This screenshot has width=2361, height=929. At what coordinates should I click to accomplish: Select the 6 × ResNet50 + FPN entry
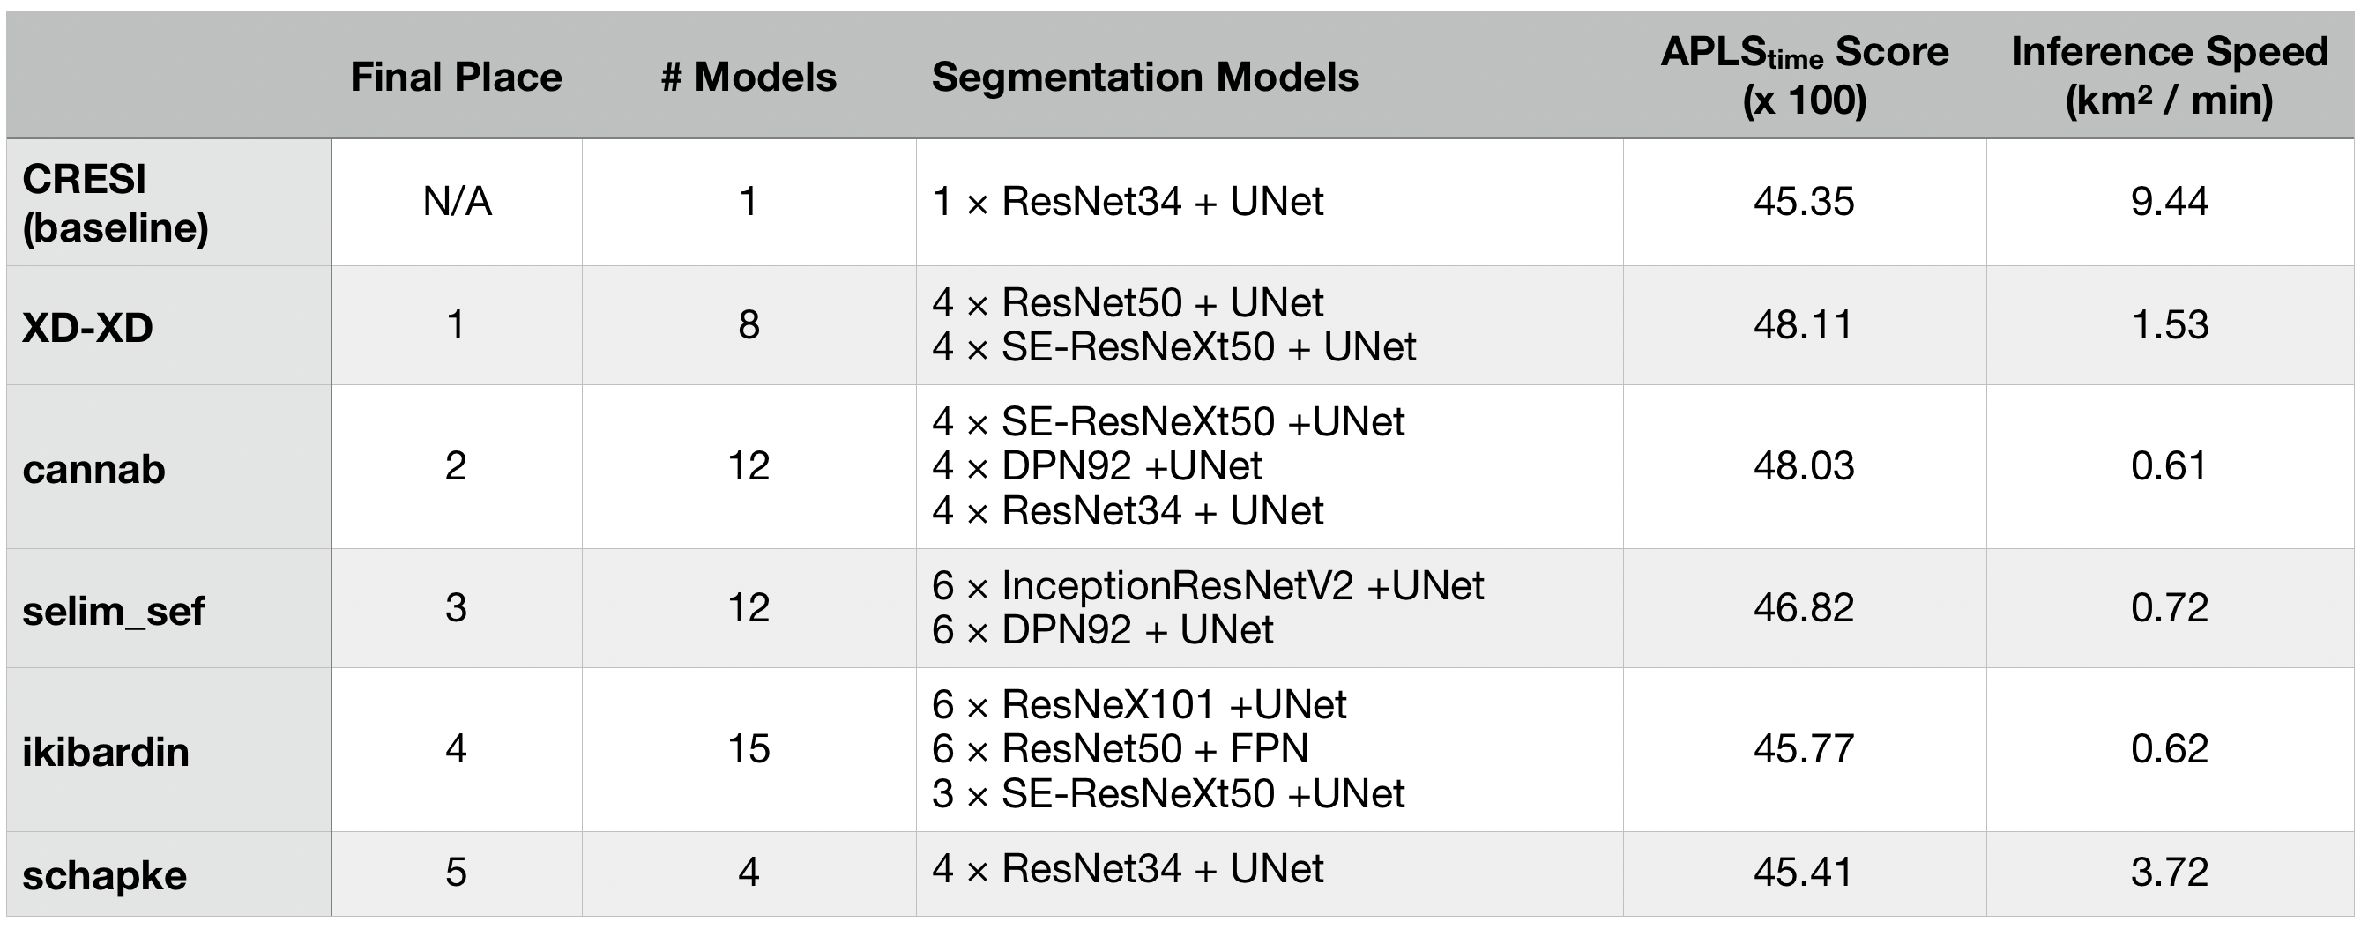pyautogui.click(x=1120, y=748)
